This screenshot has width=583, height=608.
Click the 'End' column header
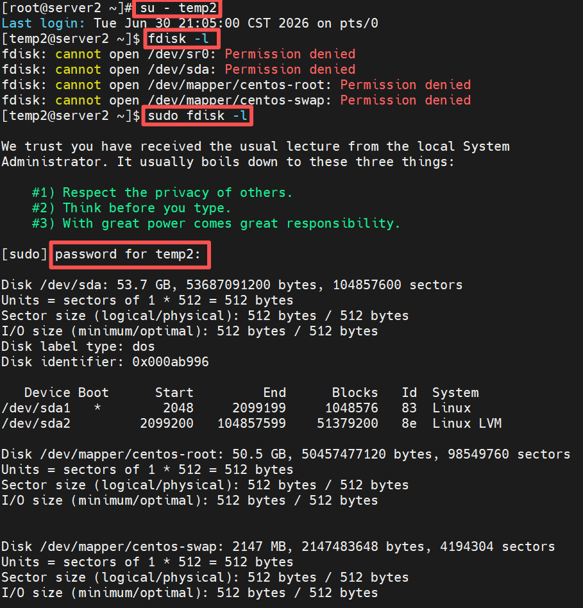[275, 393]
